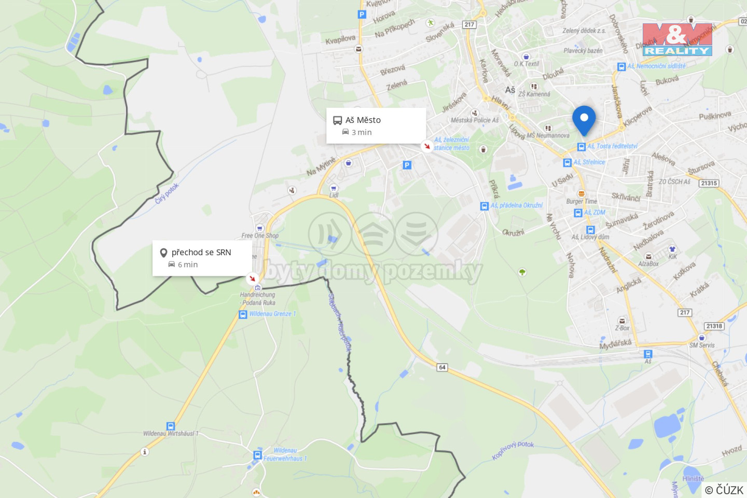Select the Wildenau Grenze 1 bus stop icon
The image size is (747, 498).
pos(243,314)
